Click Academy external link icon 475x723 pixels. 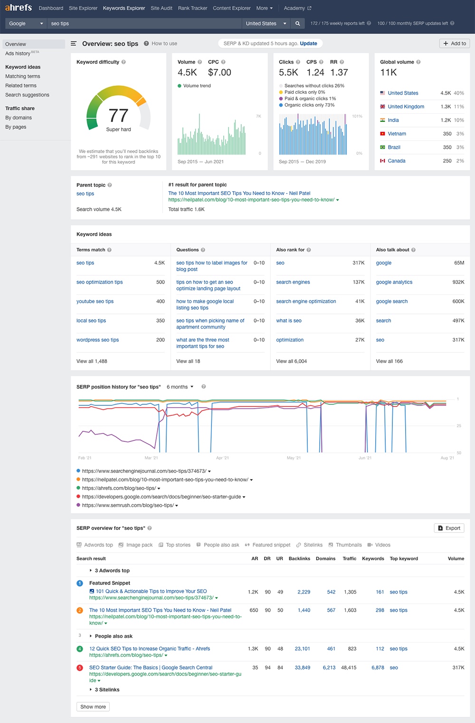point(310,8)
